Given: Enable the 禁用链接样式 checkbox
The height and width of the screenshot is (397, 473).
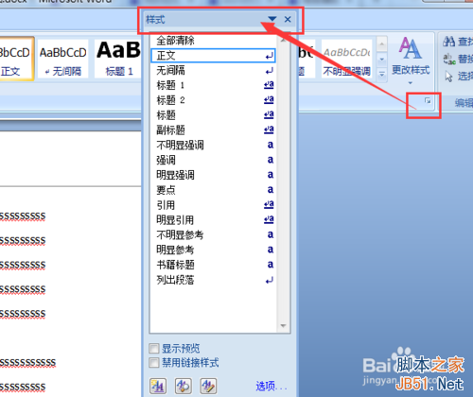Looking at the screenshot, I should 154,362.
